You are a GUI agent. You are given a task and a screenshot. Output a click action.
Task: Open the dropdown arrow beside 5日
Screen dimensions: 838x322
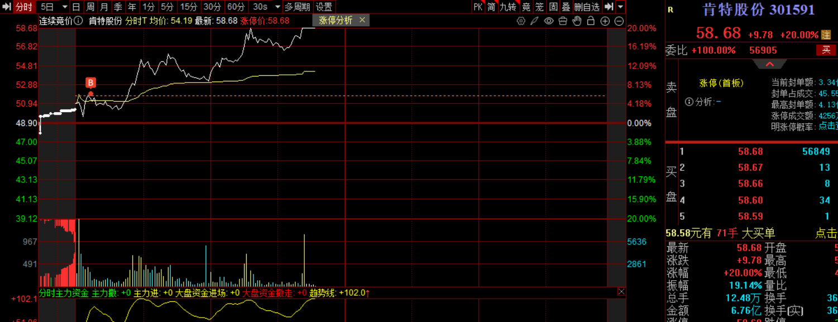[x=64, y=7]
